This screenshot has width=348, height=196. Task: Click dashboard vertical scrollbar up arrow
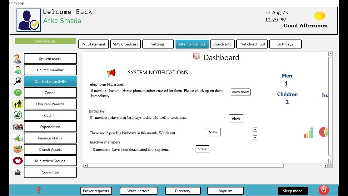[330, 54]
